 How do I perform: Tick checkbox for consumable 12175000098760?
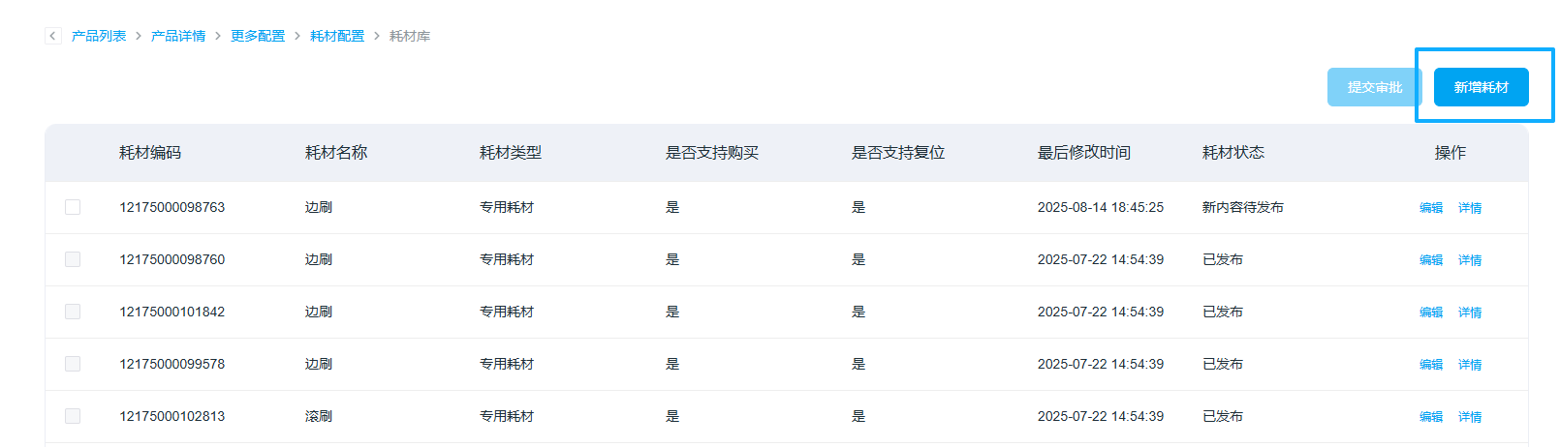(x=73, y=259)
